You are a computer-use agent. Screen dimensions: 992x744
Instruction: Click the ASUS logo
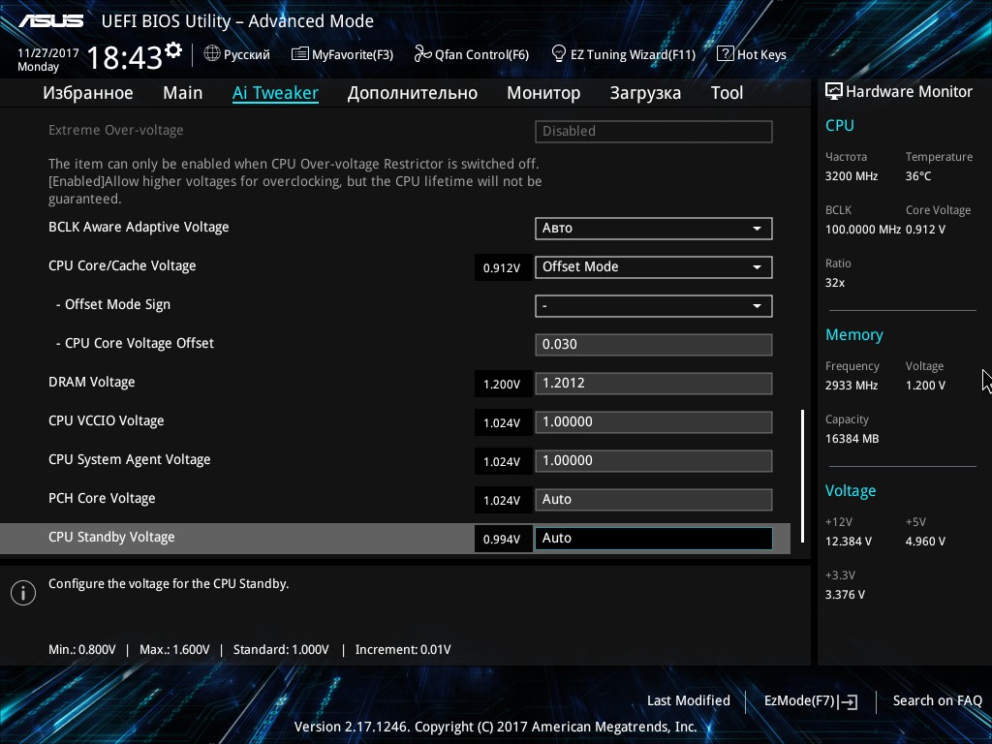50,21
